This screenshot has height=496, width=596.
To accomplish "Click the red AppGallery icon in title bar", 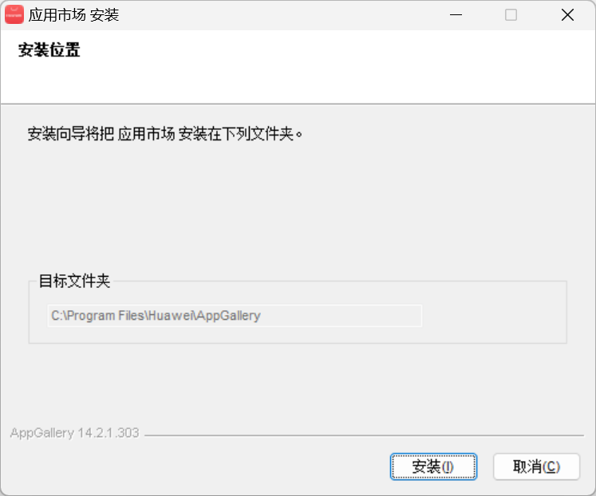I will tap(14, 14).
